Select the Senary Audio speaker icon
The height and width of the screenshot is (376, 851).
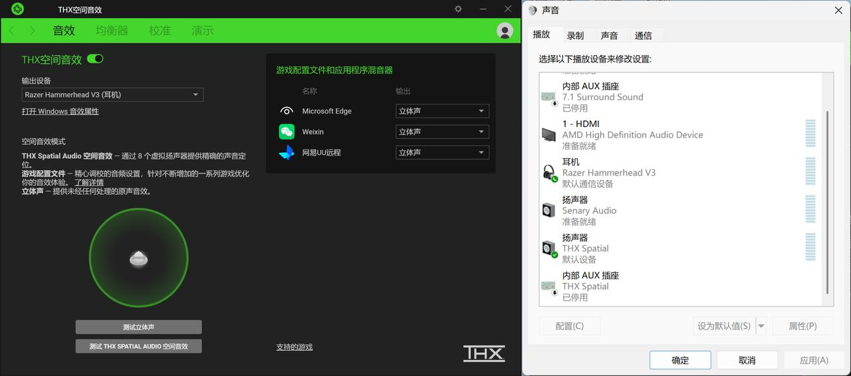click(x=548, y=211)
